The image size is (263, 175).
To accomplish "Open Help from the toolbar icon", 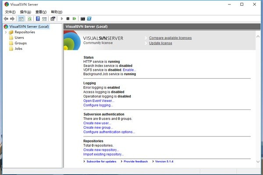I will click(x=38, y=19).
